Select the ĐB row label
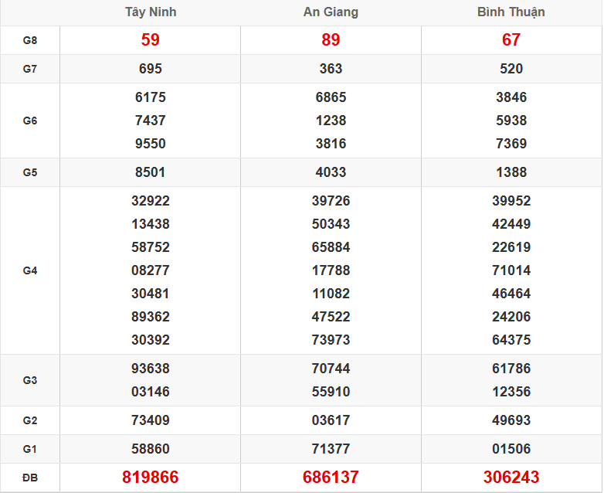604x493 pixels. point(30,478)
